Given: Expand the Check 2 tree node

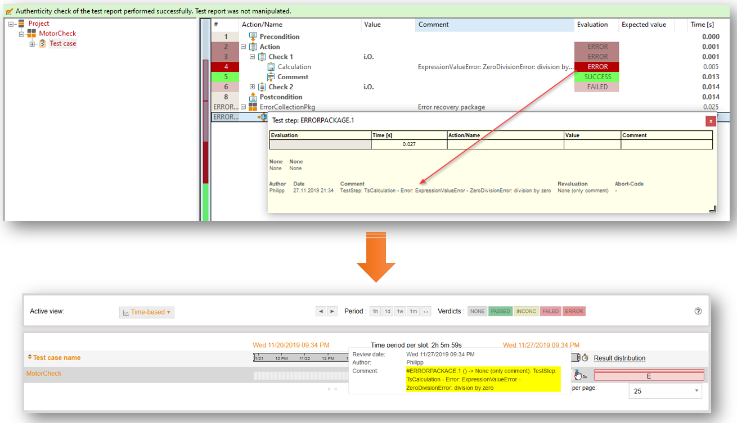Looking at the screenshot, I should pos(253,87).
